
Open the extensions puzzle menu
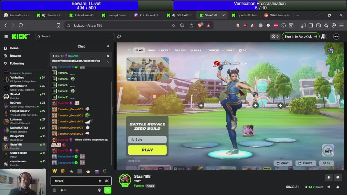284,25
